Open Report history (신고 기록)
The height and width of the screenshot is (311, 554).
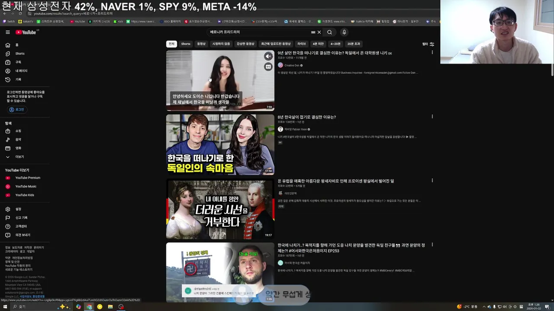click(25, 218)
